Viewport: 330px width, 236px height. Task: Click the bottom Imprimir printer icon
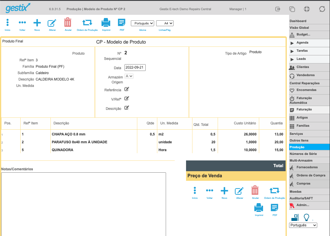259,208
